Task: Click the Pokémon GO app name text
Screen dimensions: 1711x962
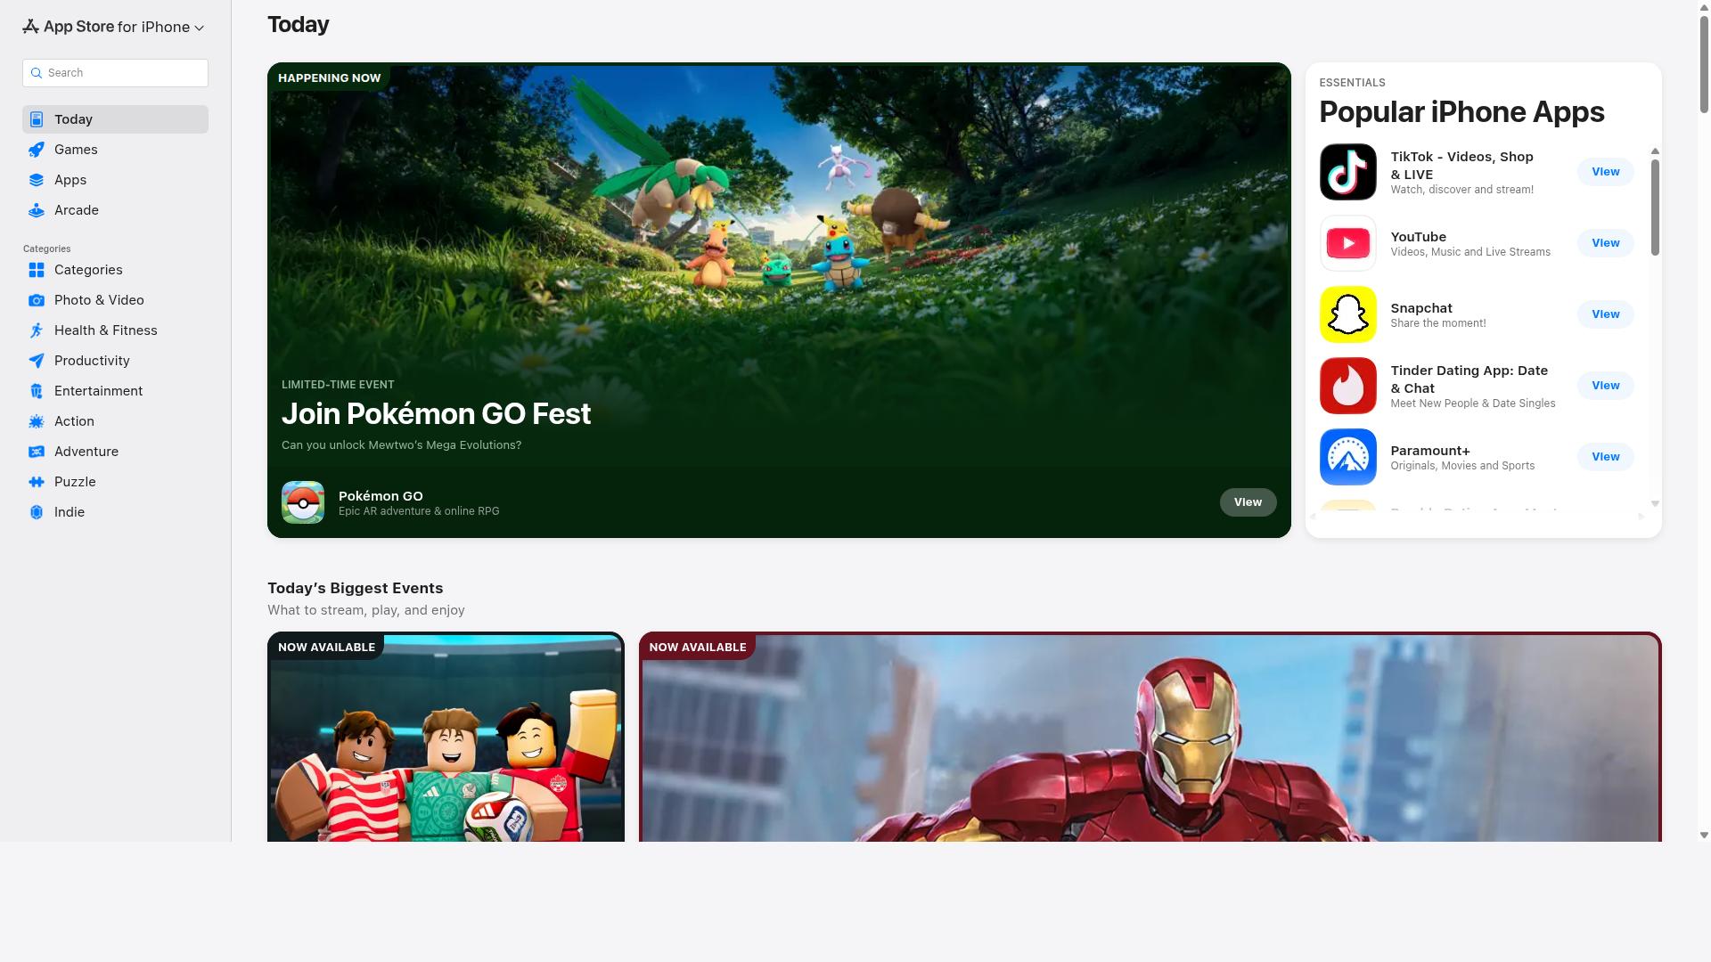Action: tap(381, 496)
